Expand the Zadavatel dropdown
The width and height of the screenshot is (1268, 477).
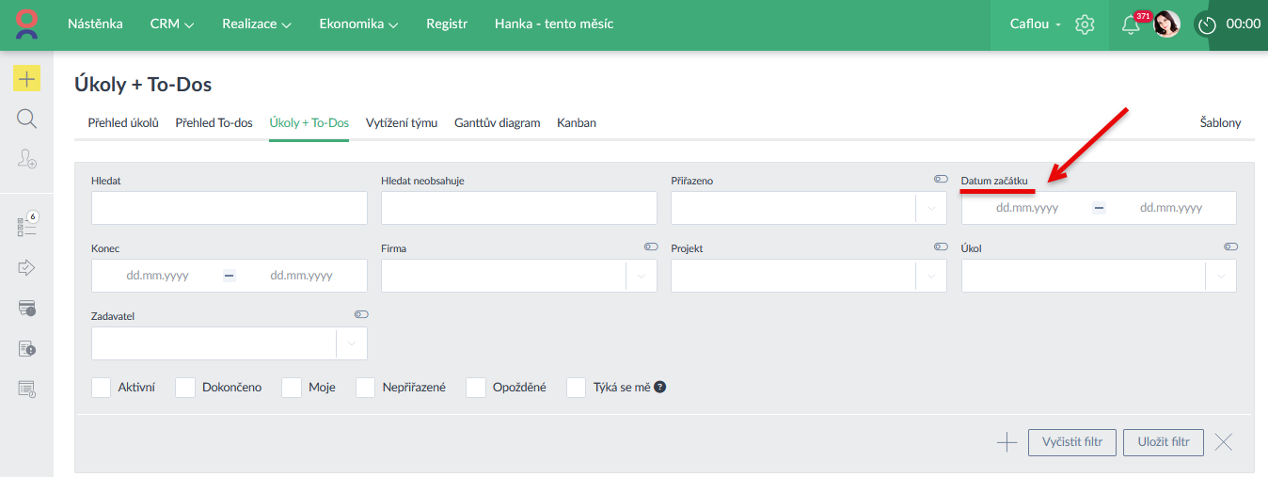tap(352, 344)
